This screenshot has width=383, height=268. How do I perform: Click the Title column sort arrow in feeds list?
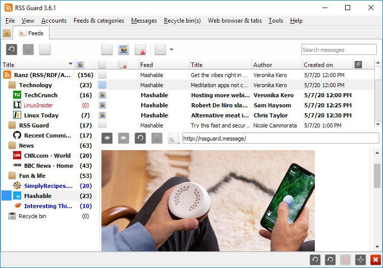pyautogui.click(x=70, y=64)
